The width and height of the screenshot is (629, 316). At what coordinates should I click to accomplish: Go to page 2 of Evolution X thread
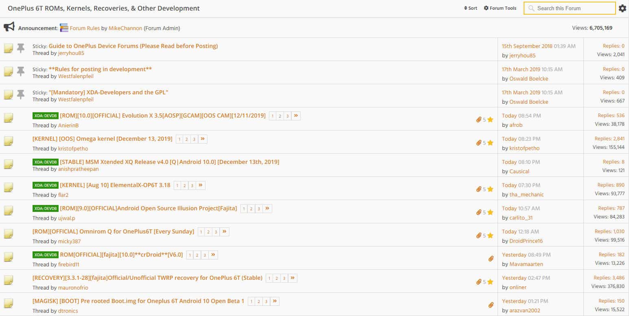tap(280, 116)
